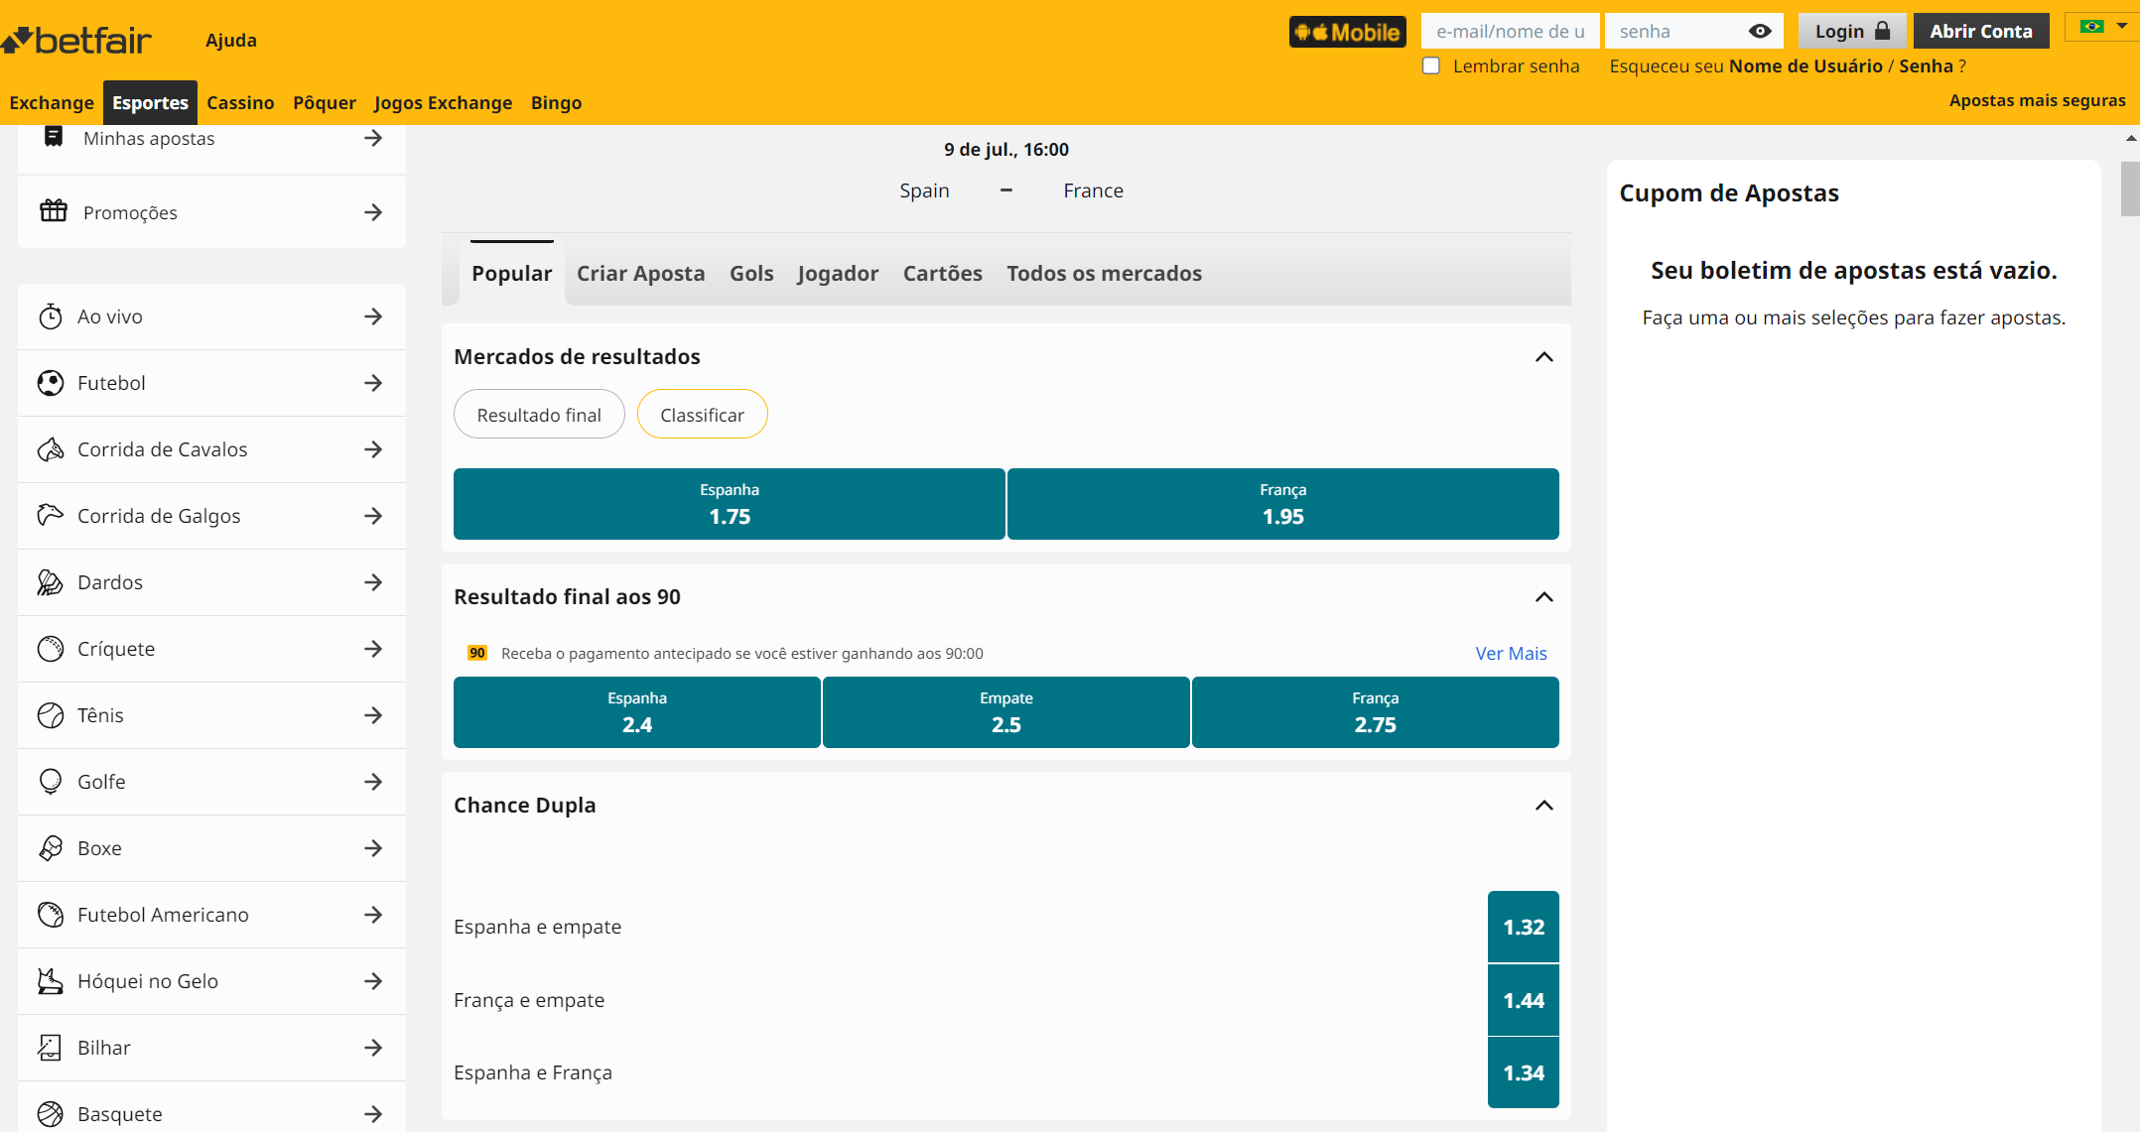The height and width of the screenshot is (1132, 2140).
Task: Click the Tênis ball icon
Action: pyautogui.click(x=51, y=715)
